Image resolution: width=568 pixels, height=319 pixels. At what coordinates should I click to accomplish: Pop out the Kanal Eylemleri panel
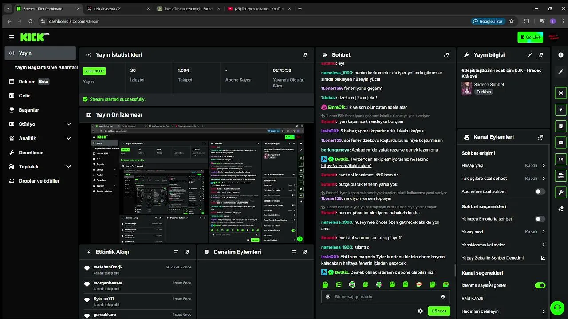tap(540, 137)
